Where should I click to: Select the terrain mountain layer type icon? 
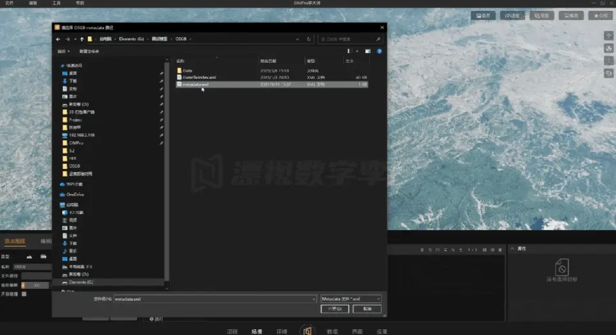coord(29,257)
